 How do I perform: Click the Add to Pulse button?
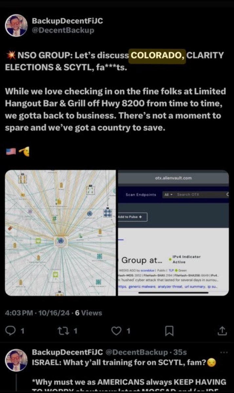tap(133, 217)
